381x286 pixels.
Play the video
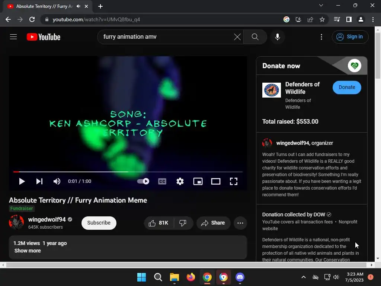coord(22,181)
